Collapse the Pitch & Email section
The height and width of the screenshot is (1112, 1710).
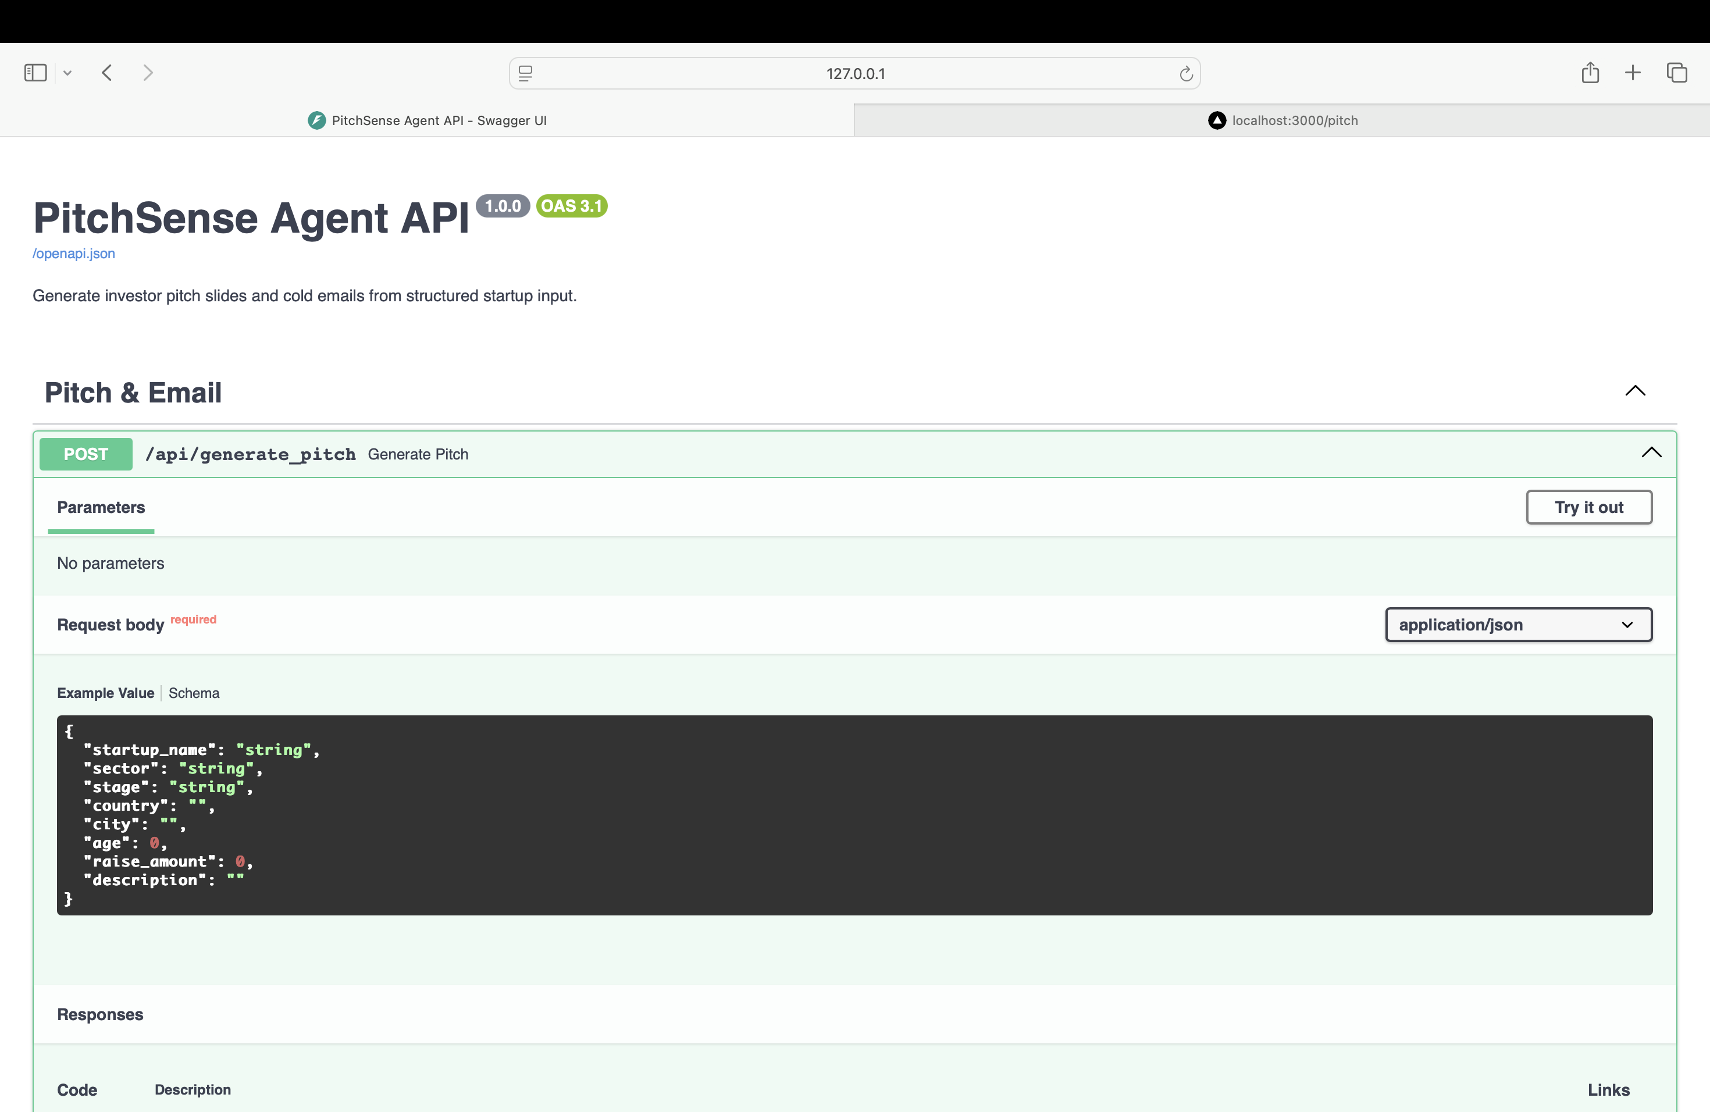click(x=1634, y=391)
